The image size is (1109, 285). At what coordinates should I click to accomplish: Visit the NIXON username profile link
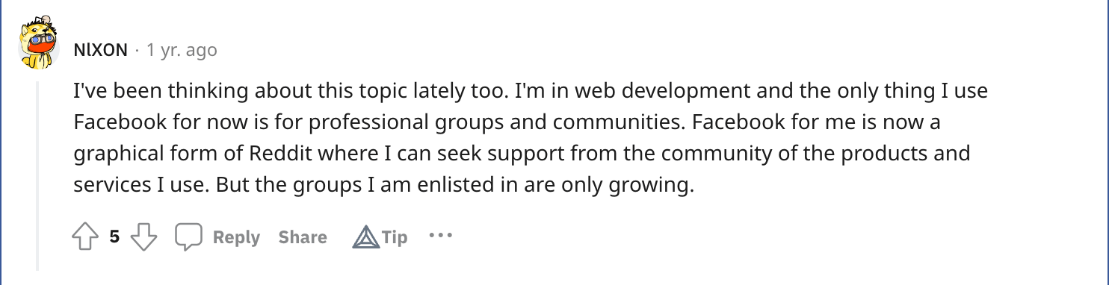pos(101,50)
